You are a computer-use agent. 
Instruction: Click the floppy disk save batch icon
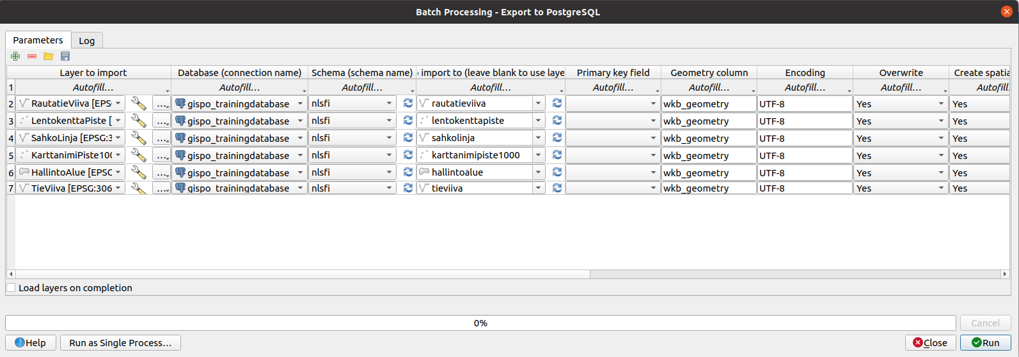tap(65, 56)
